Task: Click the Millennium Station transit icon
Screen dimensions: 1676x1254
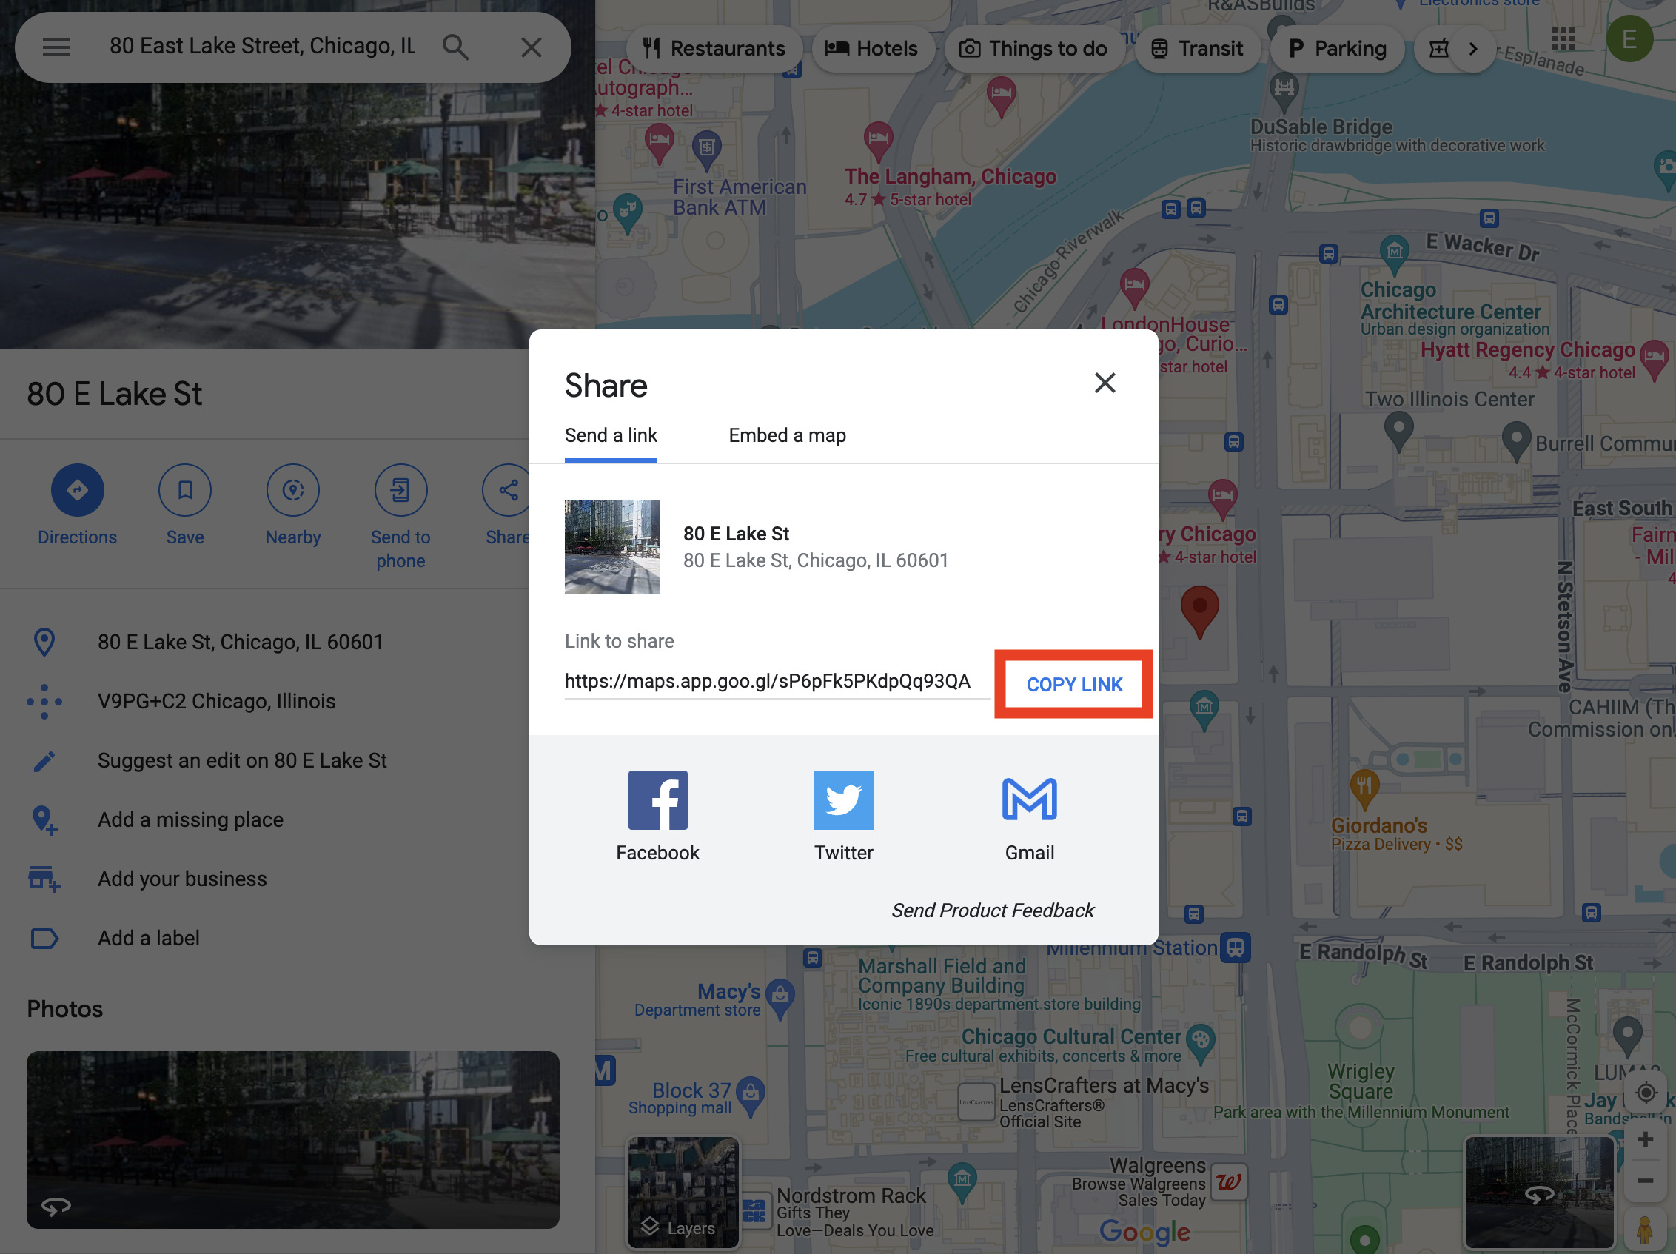Action: pos(1236,947)
